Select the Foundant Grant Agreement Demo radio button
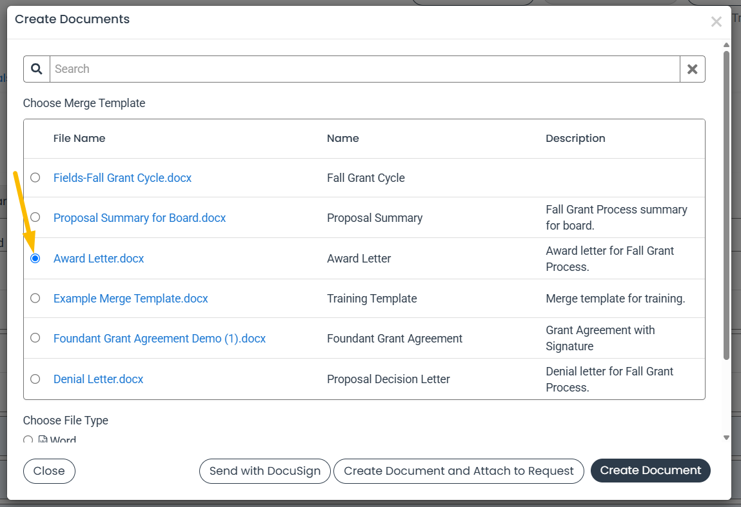The height and width of the screenshot is (507, 741). [35, 338]
